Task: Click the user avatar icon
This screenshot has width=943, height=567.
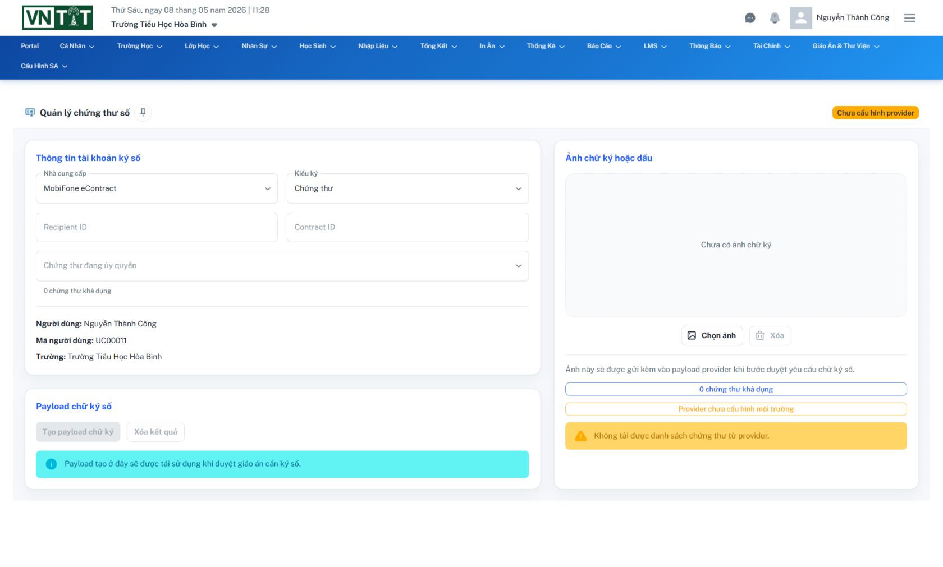Action: tap(801, 18)
